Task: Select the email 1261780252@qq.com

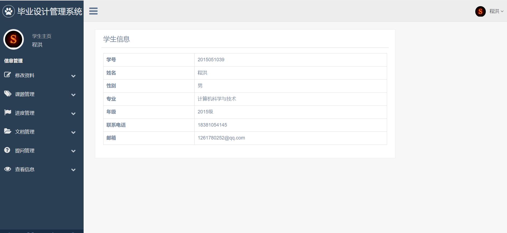Action: (221, 138)
